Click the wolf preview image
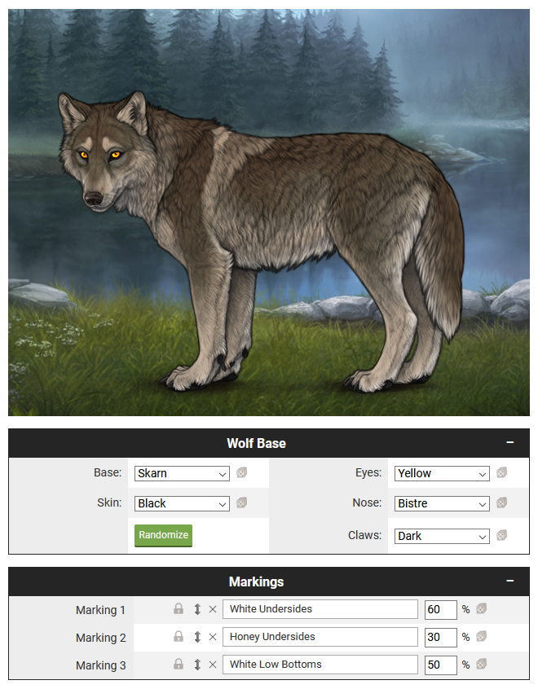Screen dimensions: 538x689 pyautogui.click(x=269, y=212)
